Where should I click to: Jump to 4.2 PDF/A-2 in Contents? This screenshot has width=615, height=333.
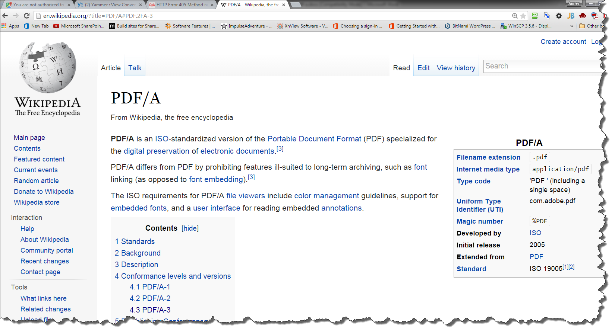point(150,298)
